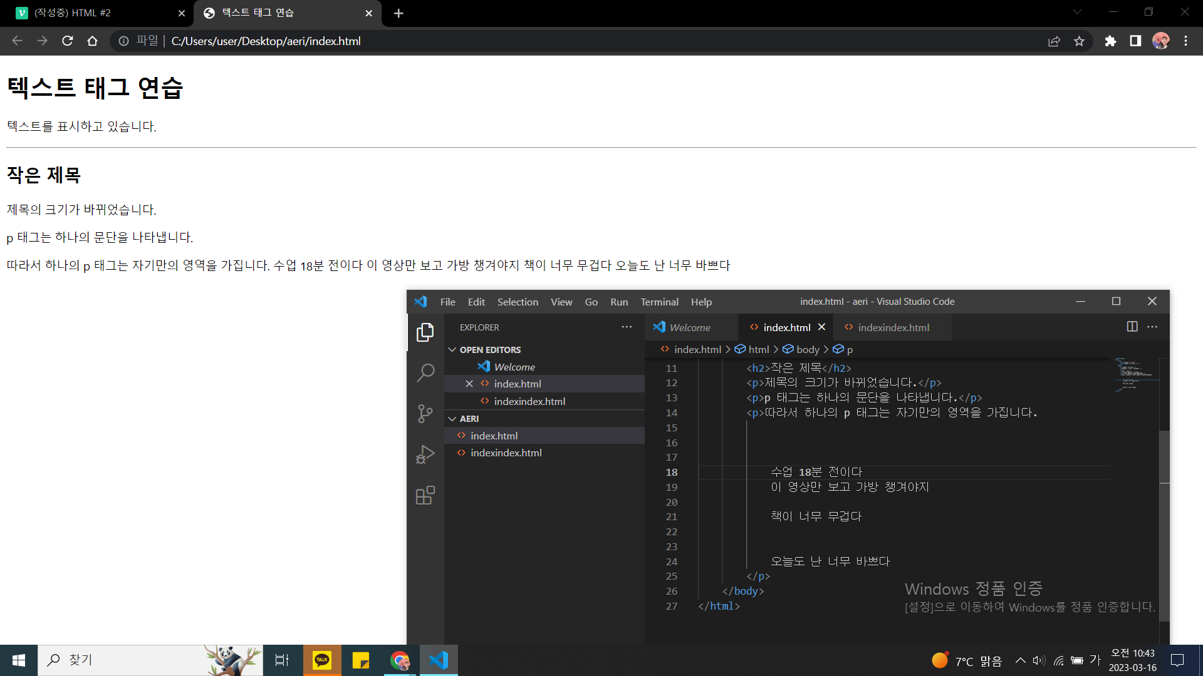Open the Search view in VS Code
The height and width of the screenshot is (676, 1203).
[425, 373]
